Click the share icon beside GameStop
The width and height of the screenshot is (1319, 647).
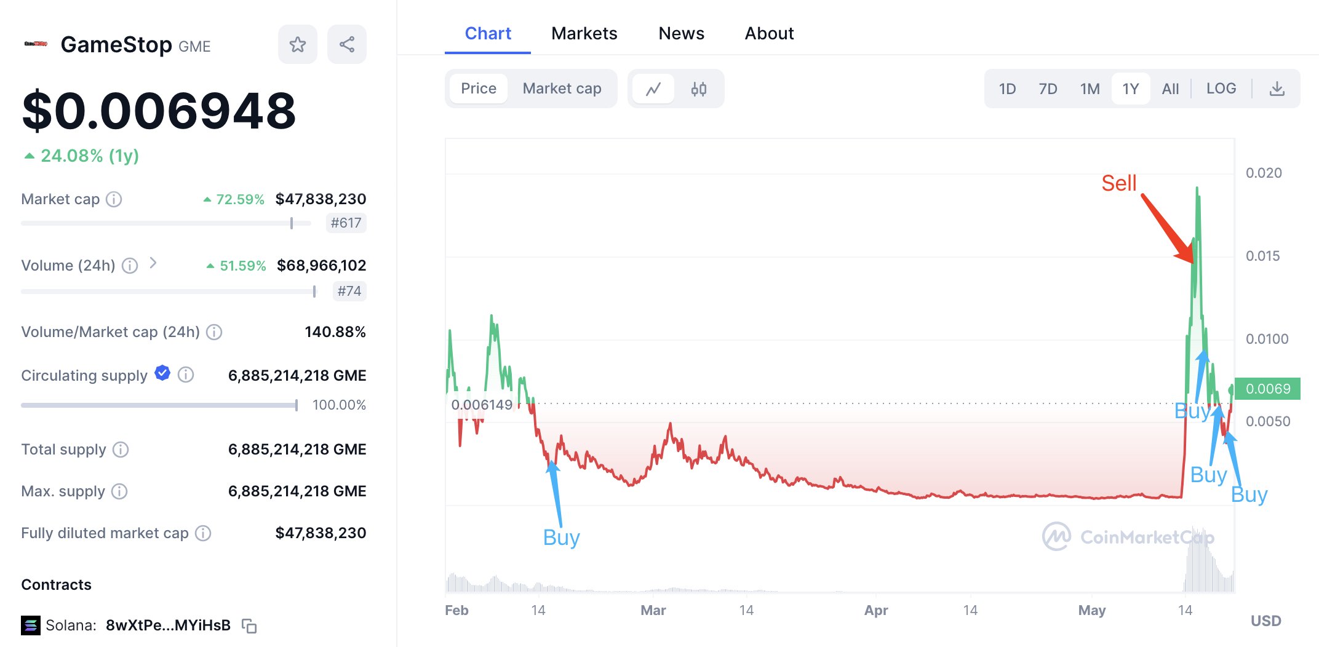coord(347,44)
